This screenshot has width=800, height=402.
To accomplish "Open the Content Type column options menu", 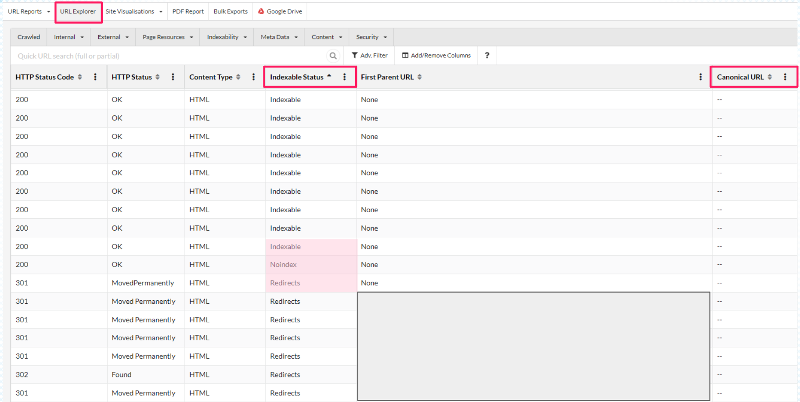I will 253,77.
